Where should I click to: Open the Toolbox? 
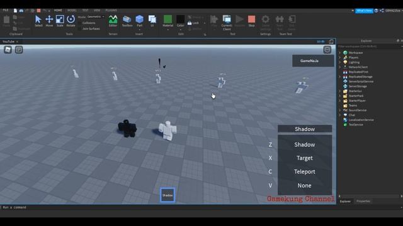[127, 21]
